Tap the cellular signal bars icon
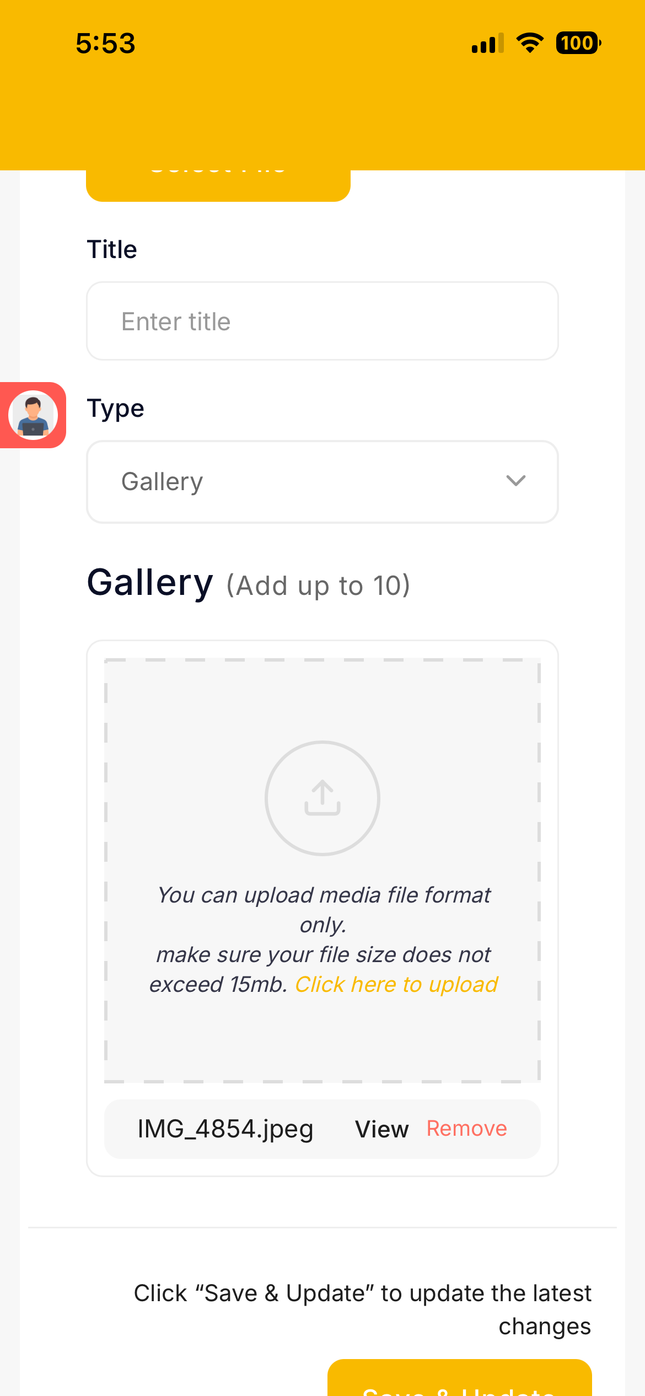Viewport: 645px width, 1396px height. pyautogui.click(x=488, y=44)
